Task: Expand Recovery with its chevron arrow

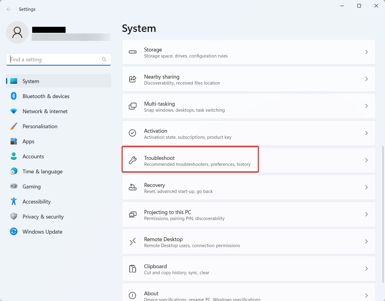Action: pyautogui.click(x=366, y=187)
